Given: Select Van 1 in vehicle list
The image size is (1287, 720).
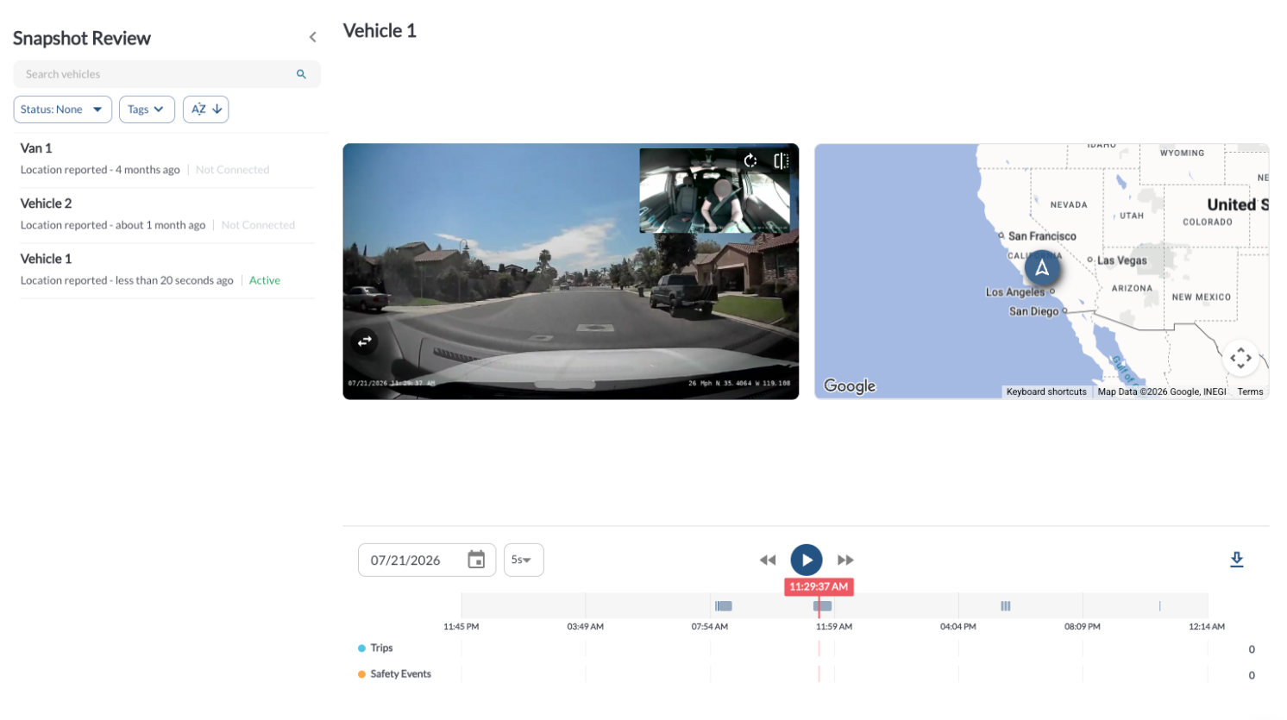Looking at the screenshot, I should click(167, 160).
